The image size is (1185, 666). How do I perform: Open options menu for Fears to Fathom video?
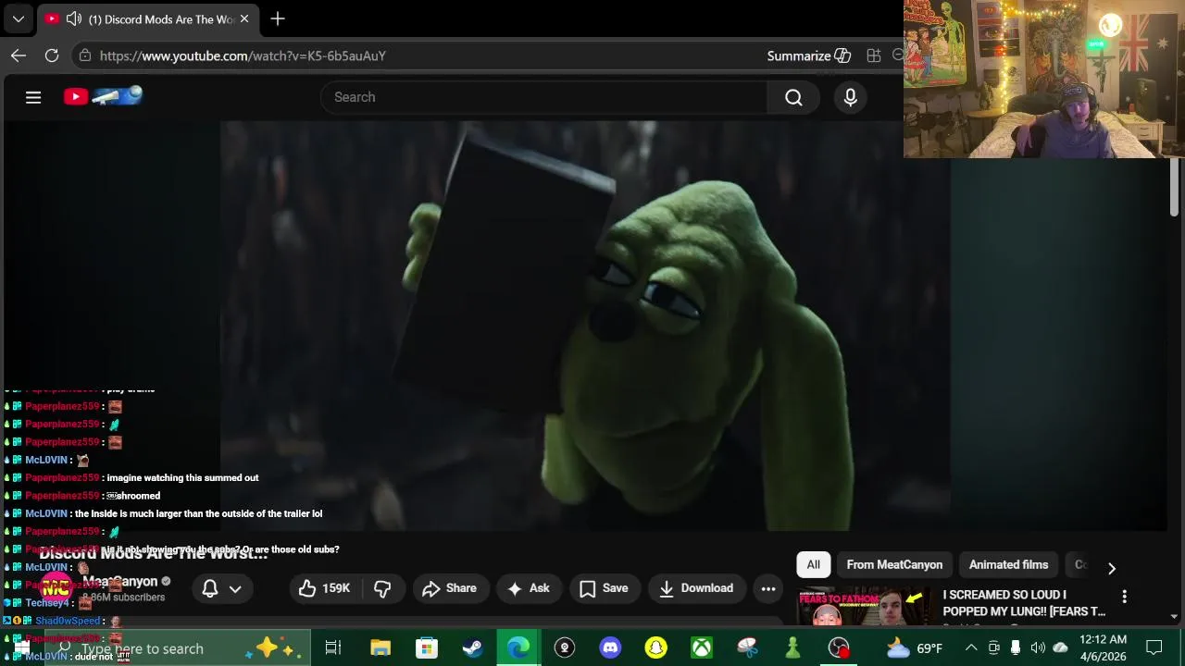(x=1124, y=597)
